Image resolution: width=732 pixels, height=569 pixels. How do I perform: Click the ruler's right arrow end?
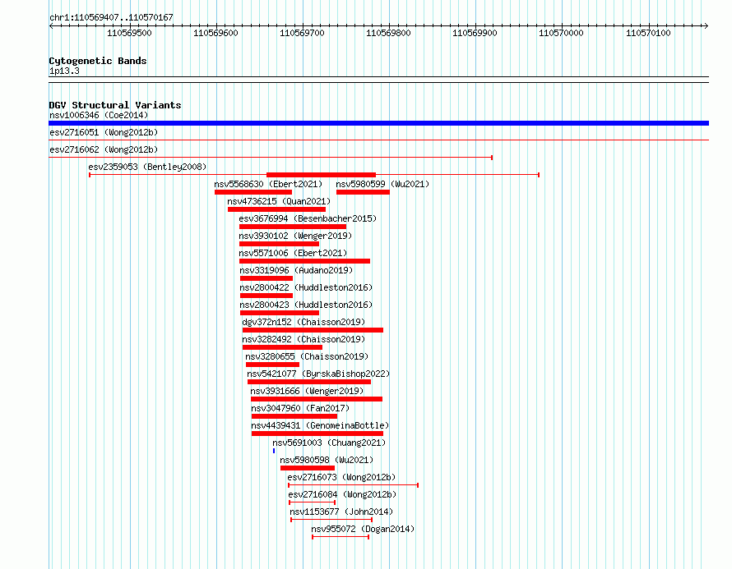coord(706,26)
